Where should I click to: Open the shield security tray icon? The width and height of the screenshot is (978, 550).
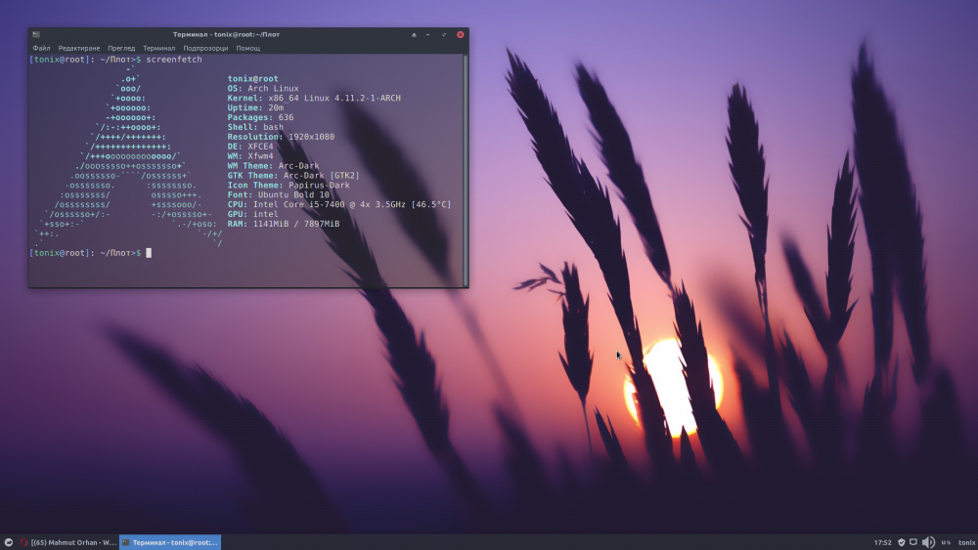(x=902, y=542)
